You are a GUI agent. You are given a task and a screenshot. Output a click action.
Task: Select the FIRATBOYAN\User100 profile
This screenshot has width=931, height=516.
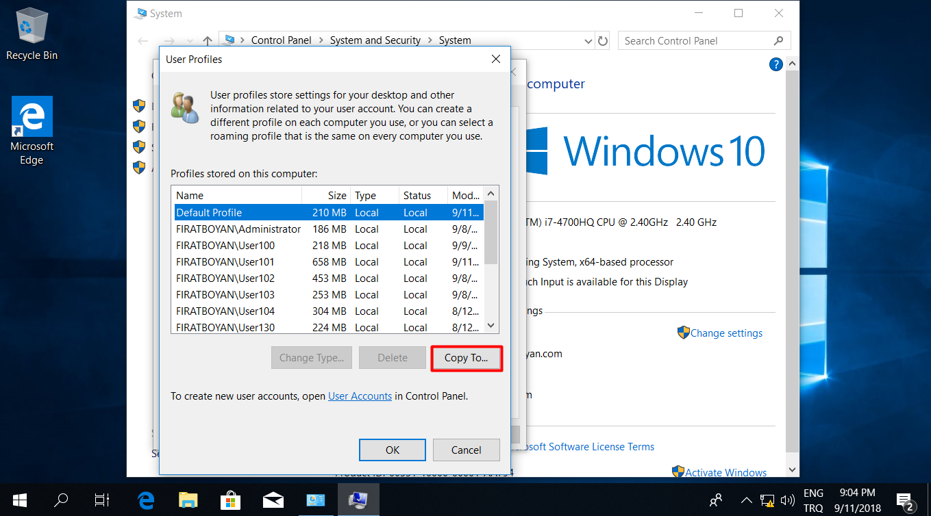[329, 246]
